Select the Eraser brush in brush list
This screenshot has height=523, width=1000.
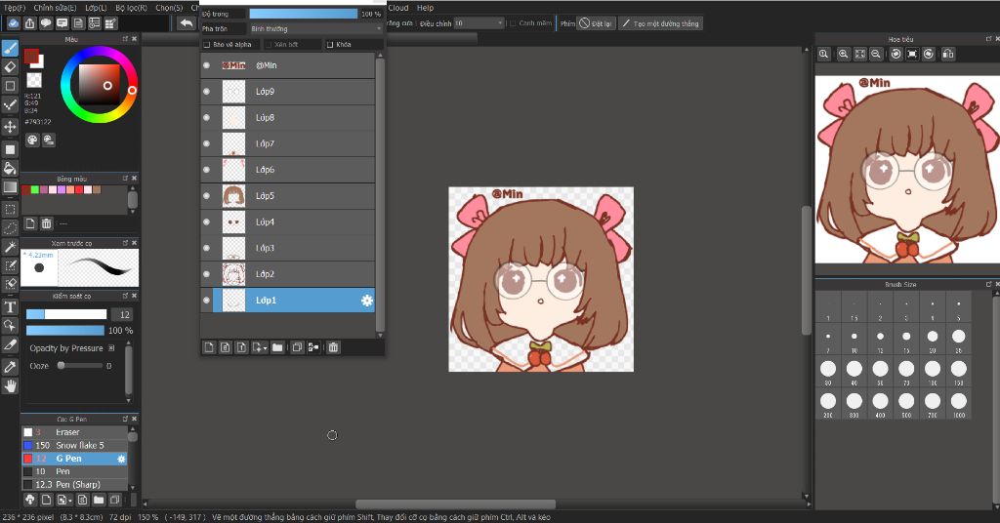75,432
